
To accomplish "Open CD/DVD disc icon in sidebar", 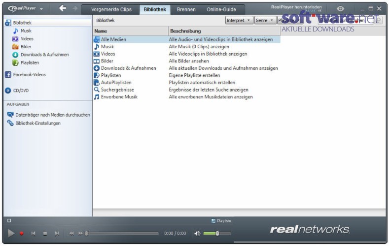I will (8, 91).
